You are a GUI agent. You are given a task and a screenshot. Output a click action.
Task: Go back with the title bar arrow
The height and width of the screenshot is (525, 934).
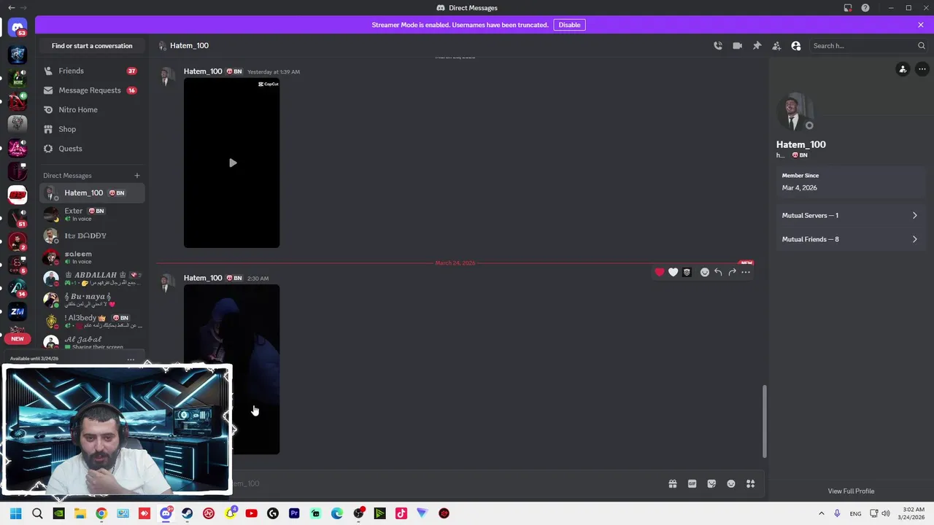pyautogui.click(x=11, y=8)
